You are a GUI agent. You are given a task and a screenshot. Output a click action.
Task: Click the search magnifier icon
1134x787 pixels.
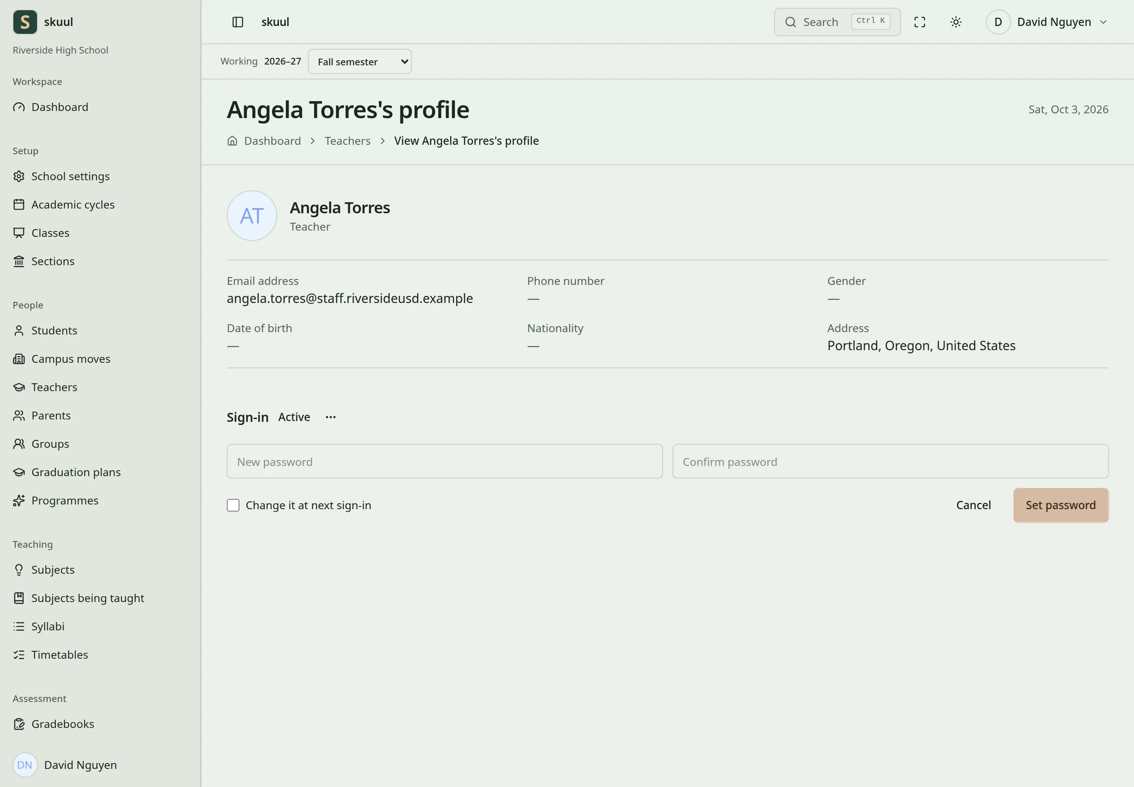tap(791, 22)
